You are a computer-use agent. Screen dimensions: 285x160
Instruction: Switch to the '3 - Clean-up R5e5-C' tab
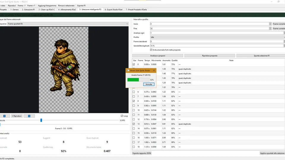pyautogui.click(x=47, y=9)
